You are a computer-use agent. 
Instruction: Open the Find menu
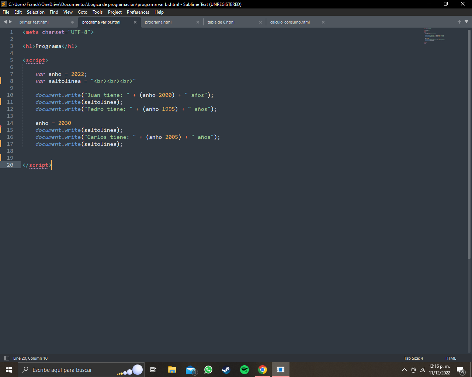click(54, 12)
